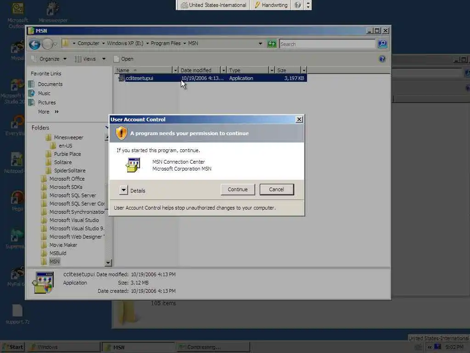Select the cclitesetupui file row
The height and width of the screenshot is (353, 470).
tap(212, 78)
